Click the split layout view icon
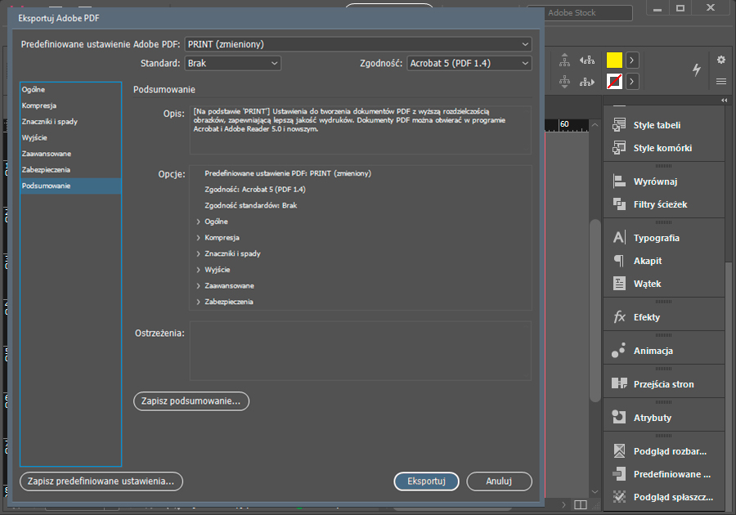The image size is (736, 515). tap(581, 504)
